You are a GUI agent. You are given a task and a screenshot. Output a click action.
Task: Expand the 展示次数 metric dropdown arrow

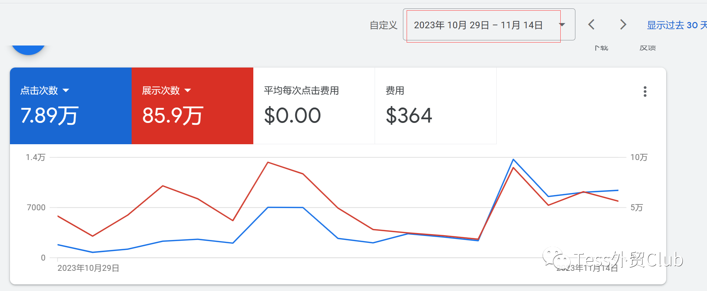(188, 90)
